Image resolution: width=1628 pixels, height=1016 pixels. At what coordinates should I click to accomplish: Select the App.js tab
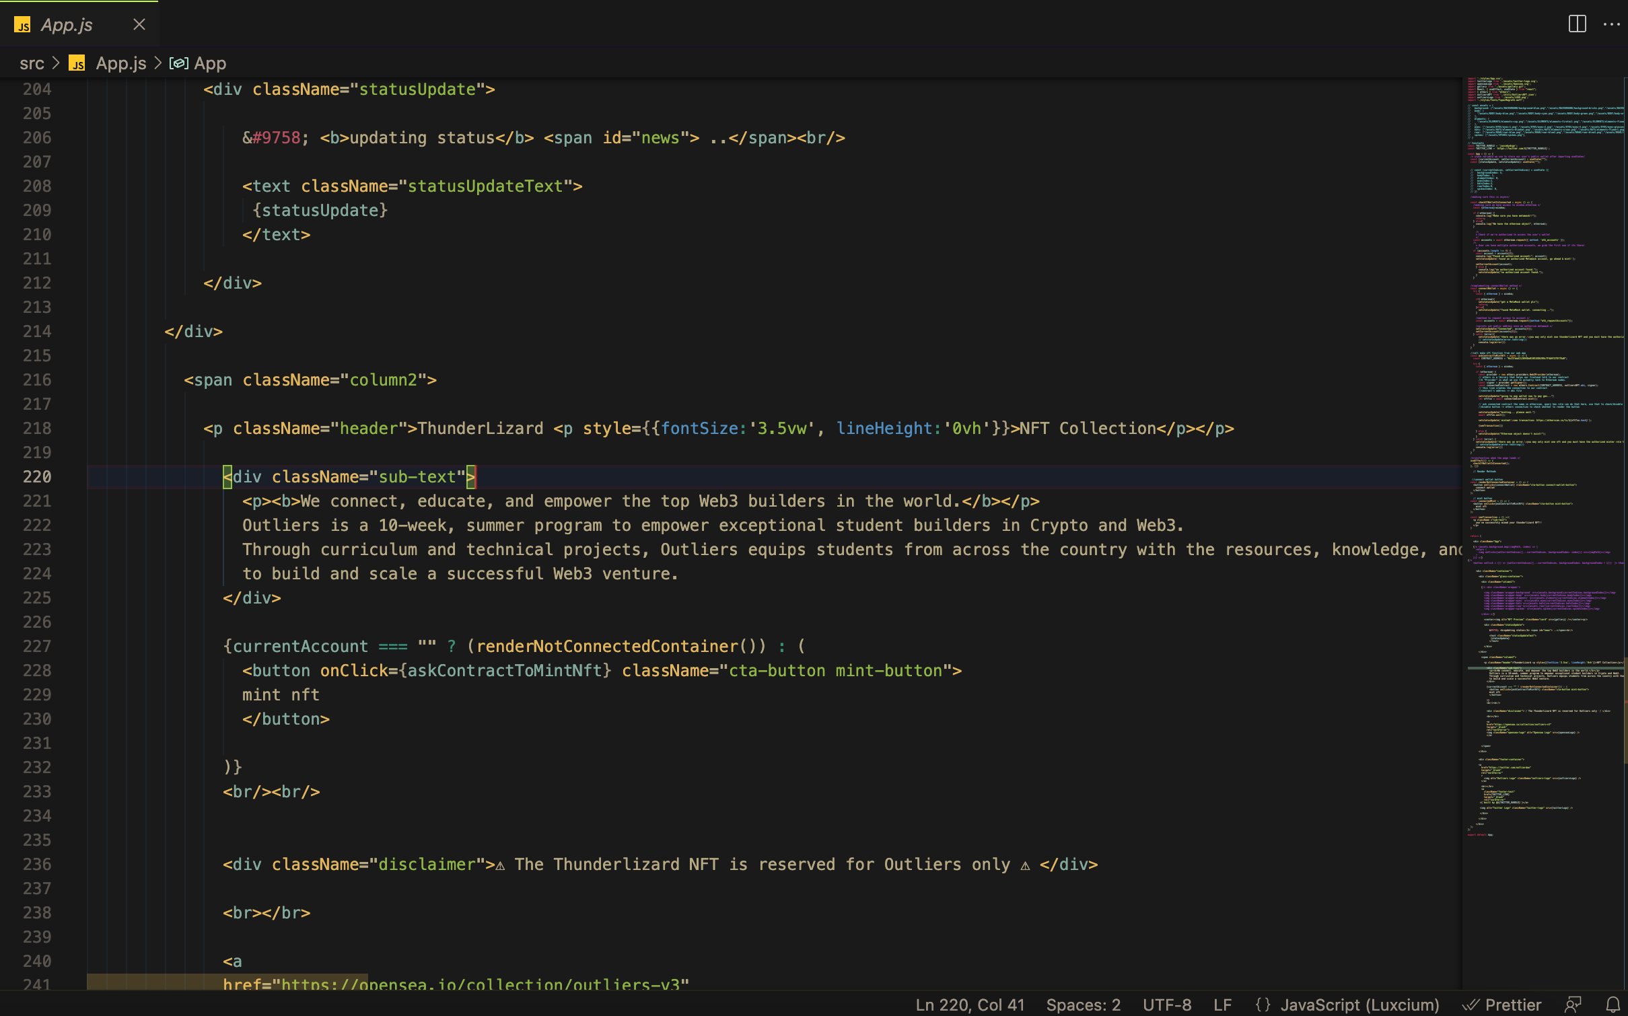tap(79, 25)
